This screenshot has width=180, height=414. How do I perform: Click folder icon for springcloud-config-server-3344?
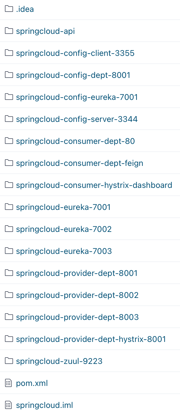click(9, 119)
